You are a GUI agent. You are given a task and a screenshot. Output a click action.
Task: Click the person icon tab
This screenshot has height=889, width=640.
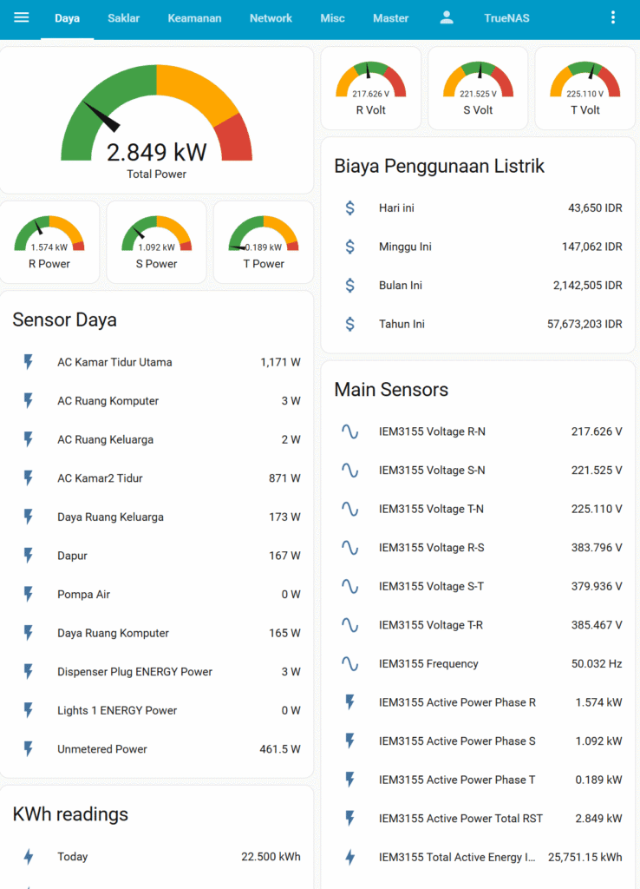click(447, 17)
